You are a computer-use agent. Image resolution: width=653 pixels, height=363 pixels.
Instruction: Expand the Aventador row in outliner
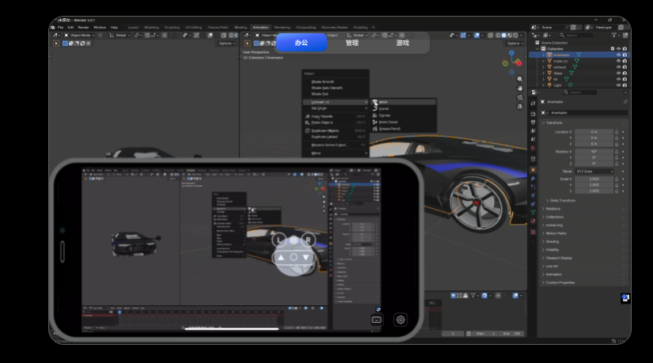pyautogui.click(x=544, y=55)
